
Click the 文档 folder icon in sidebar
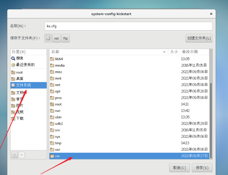click(x=13, y=93)
